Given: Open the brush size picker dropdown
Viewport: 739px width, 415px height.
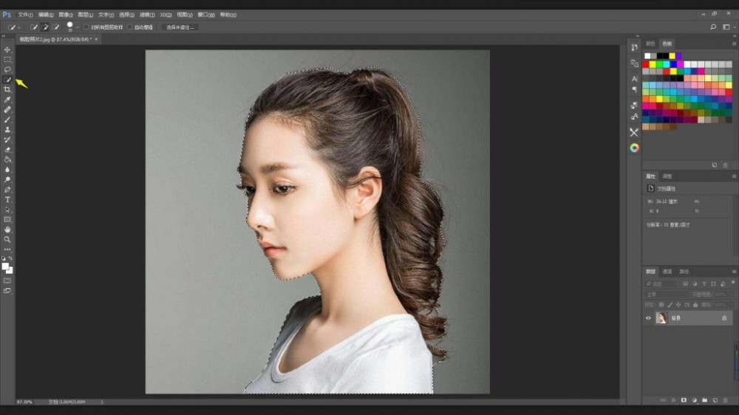Looking at the screenshot, I should (78, 27).
